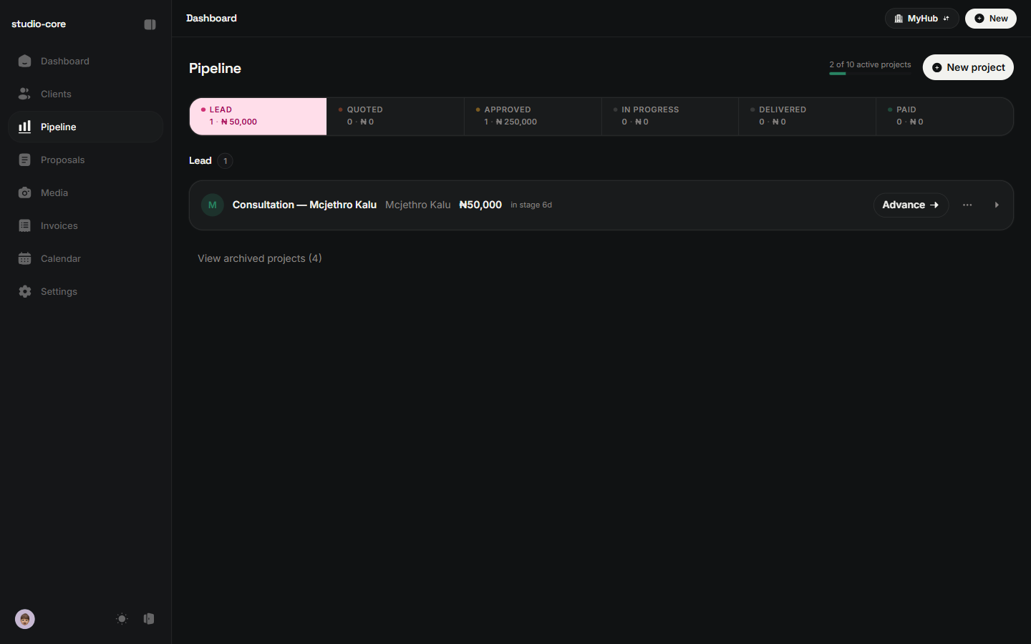The width and height of the screenshot is (1031, 644).
Task: Click the Dashboard home icon in sidebar
Action: 24,61
